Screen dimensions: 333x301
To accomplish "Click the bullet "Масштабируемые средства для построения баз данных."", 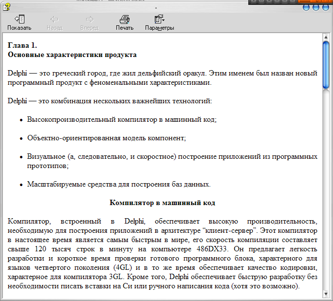I will [119, 184].
